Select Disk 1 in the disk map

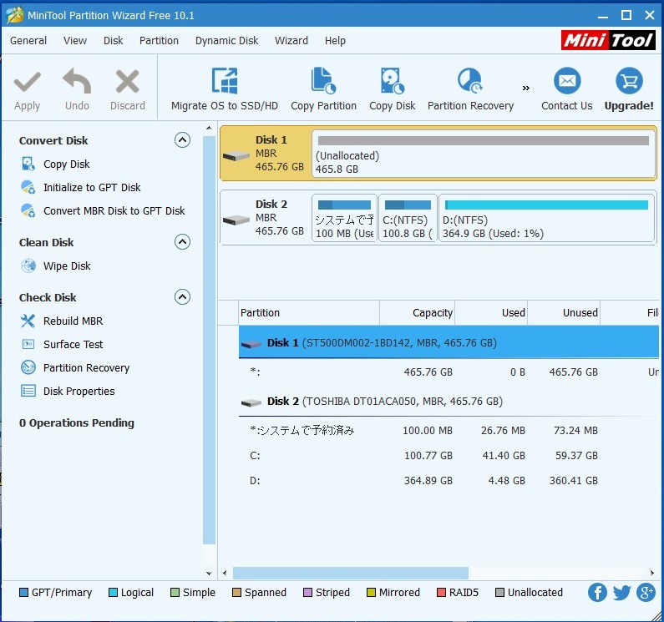point(266,153)
